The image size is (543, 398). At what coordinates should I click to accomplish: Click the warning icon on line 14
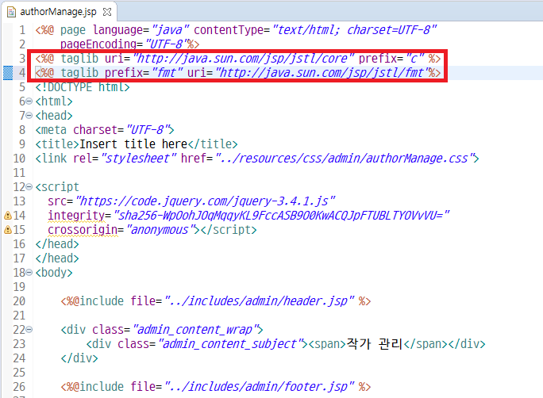[x=8, y=216]
